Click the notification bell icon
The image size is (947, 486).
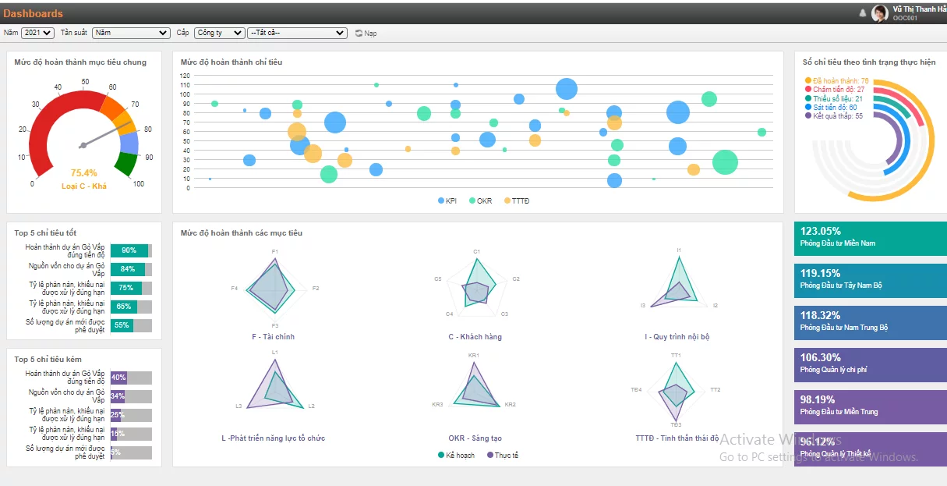click(x=863, y=13)
